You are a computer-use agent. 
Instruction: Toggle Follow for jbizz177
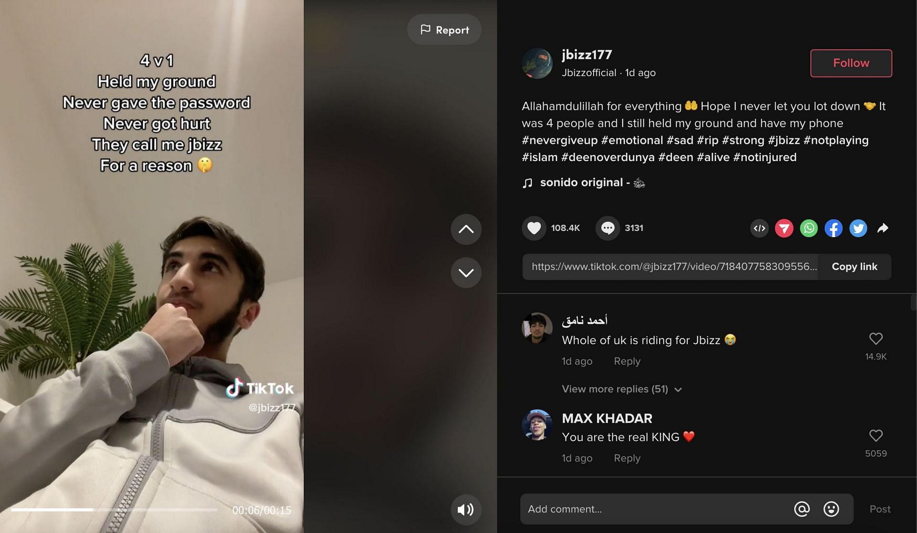coord(851,63)
